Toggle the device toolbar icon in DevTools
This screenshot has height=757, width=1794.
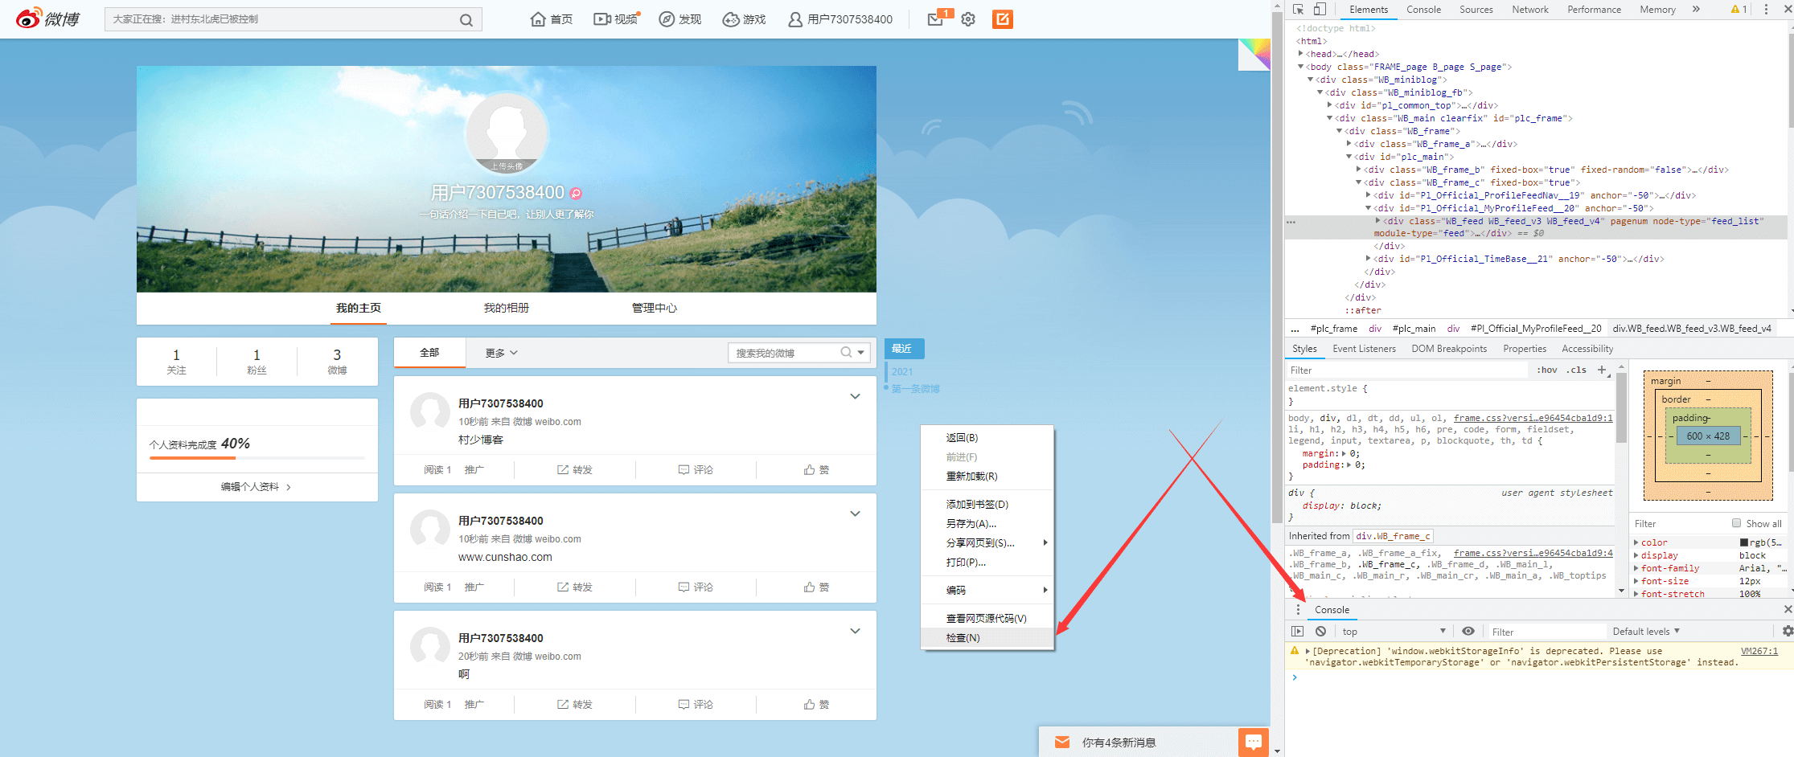coord(1320,10)
